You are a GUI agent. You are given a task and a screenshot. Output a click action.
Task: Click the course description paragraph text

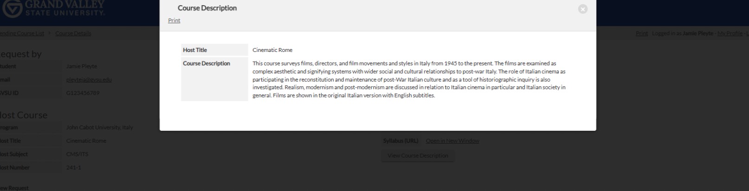(x=408, y=79)
